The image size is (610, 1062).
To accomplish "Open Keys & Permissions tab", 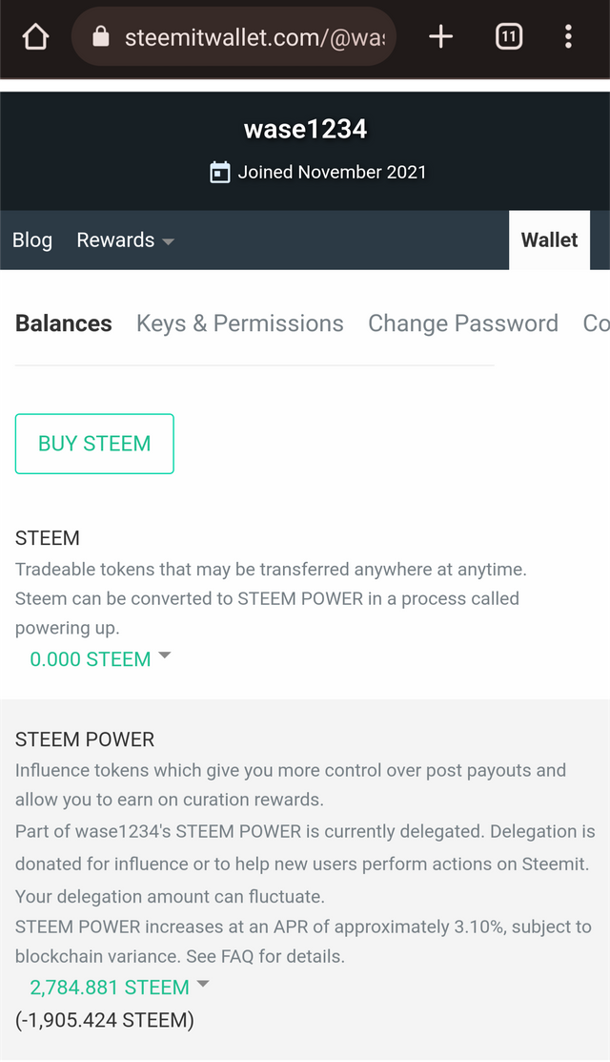I will point(240,323).
